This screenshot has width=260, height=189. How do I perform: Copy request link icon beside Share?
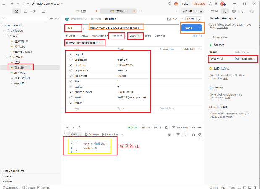199,19
